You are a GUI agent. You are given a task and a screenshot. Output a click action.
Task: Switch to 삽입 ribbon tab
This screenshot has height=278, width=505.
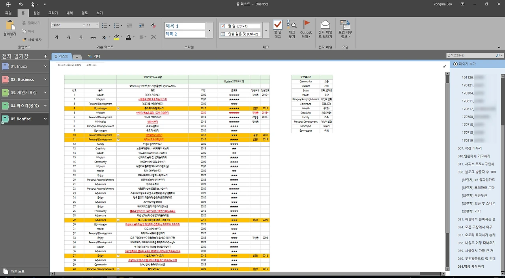click(x=37, y=13)
